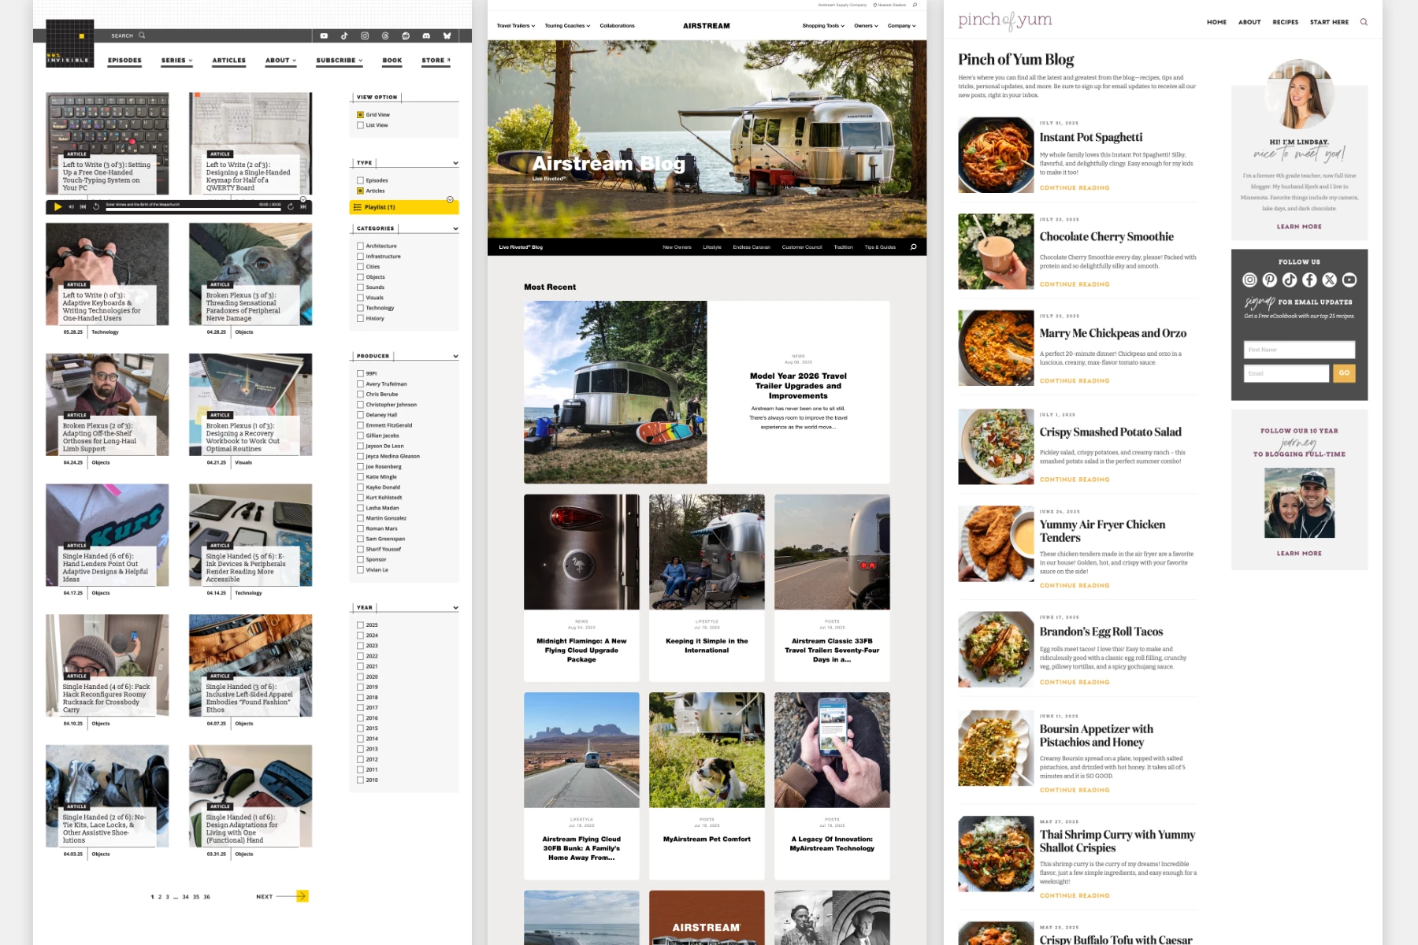The width and height of the screenshot is (1418, 945).
Task: Play the podcast in the audio player
Action: [x=58, y=206]
